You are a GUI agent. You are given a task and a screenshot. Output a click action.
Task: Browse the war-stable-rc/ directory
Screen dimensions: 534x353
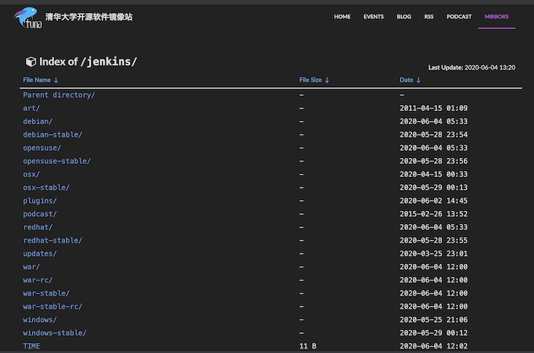52,307
